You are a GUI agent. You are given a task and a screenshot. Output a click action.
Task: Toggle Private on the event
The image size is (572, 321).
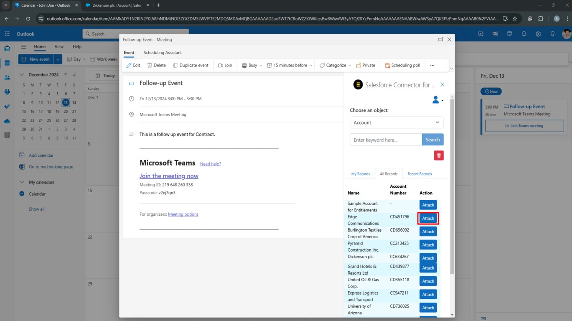(x=366, y=65)
